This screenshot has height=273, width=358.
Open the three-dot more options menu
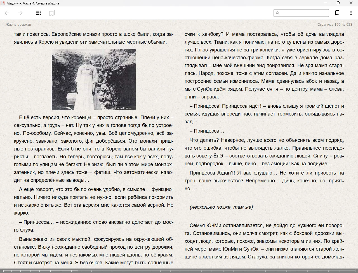(351, 13)
